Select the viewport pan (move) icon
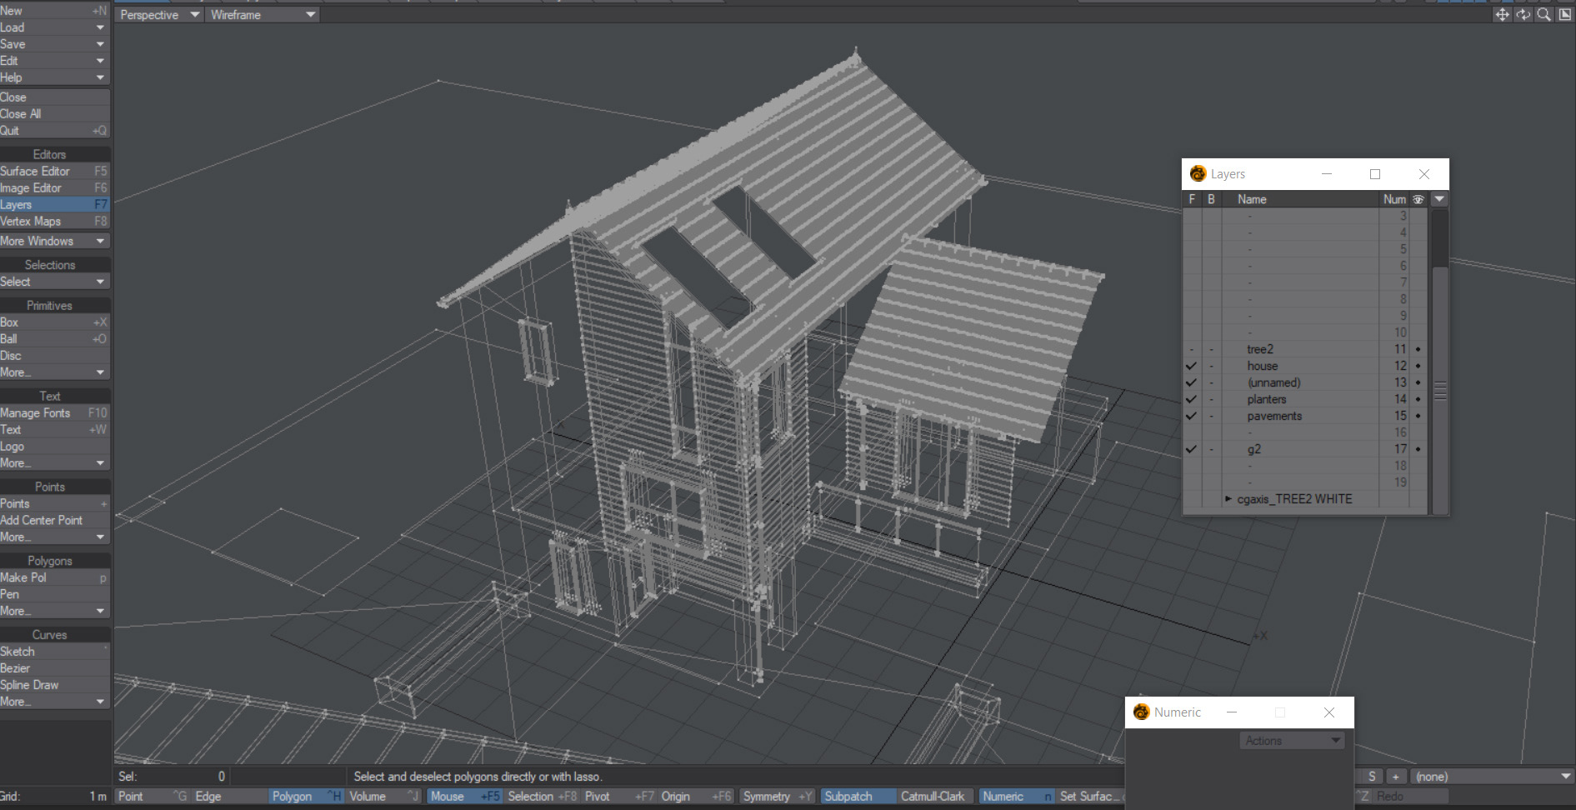Screen dimensions: 1576x810 tap(1502, 15)
